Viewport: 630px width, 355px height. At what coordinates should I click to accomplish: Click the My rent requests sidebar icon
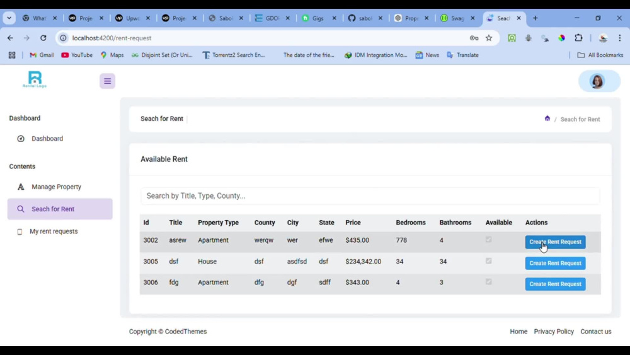tap(20, 231)
